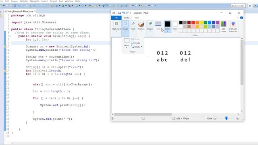Select Color 1 foreground box in Paint
Screen dimensions: 258x145
coord(168,27)
